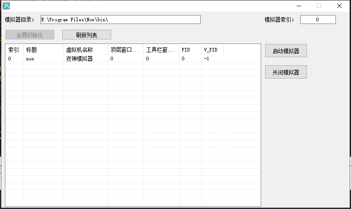Viewport: 351px width, 209px height.
Task: Select the row titled nox
Action: [133, 59]
